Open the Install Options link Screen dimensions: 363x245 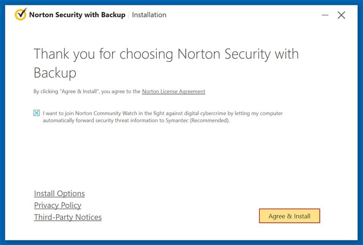[x=59, y=194]
